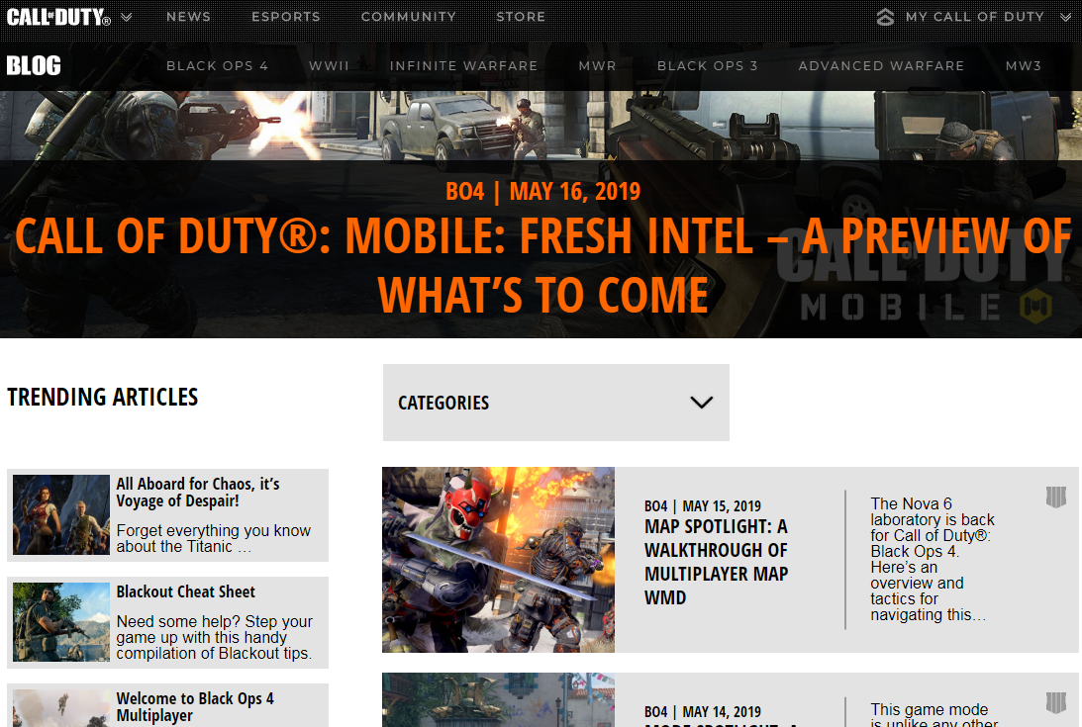
Task: Click Black Ops 4 emblem icon on May 14 card
Action: [x=1056, y=703]
